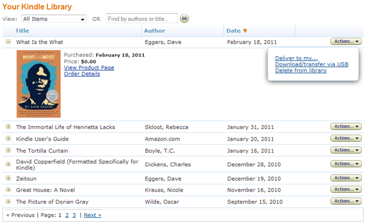Open the All Items view dropdown
The image size is (366, 224).
point(54,19)
